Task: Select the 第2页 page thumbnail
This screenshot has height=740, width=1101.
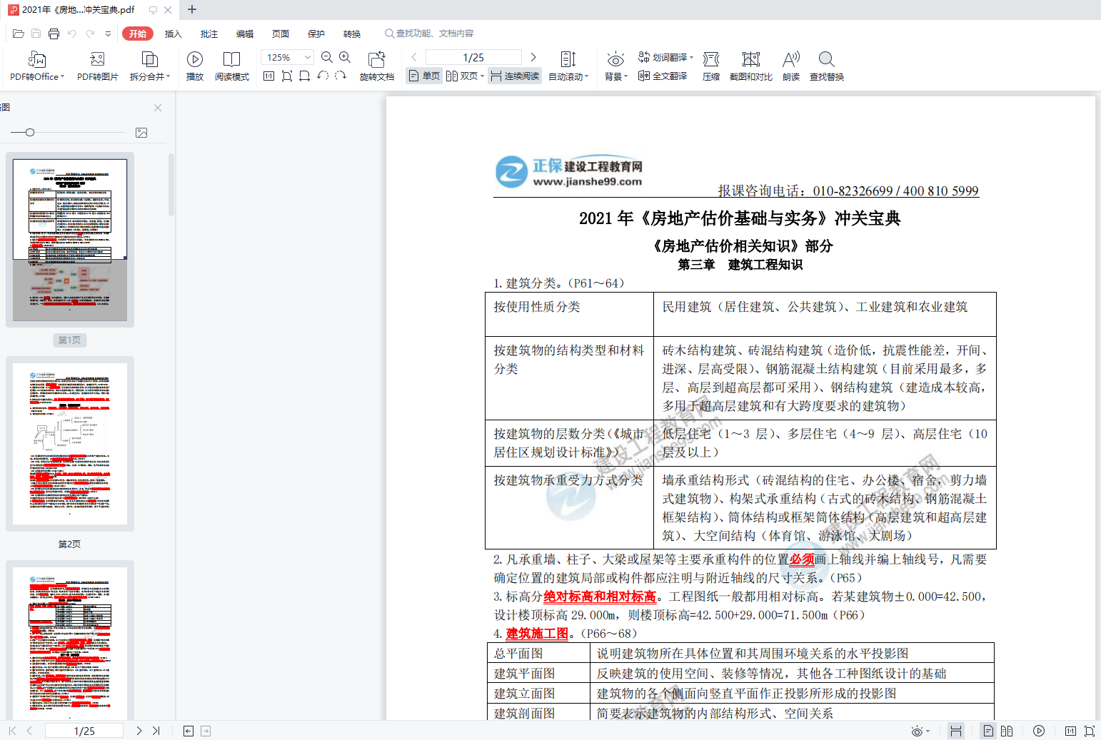Action: (x=69, y=443)
